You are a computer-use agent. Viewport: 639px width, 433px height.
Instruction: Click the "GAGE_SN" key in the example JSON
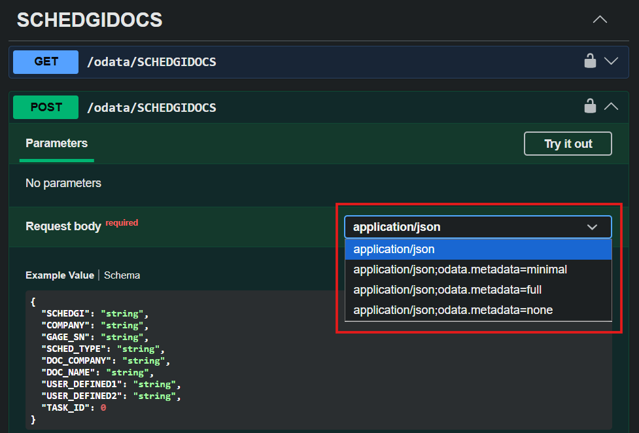pyautogui.click(x=65, y=338)
